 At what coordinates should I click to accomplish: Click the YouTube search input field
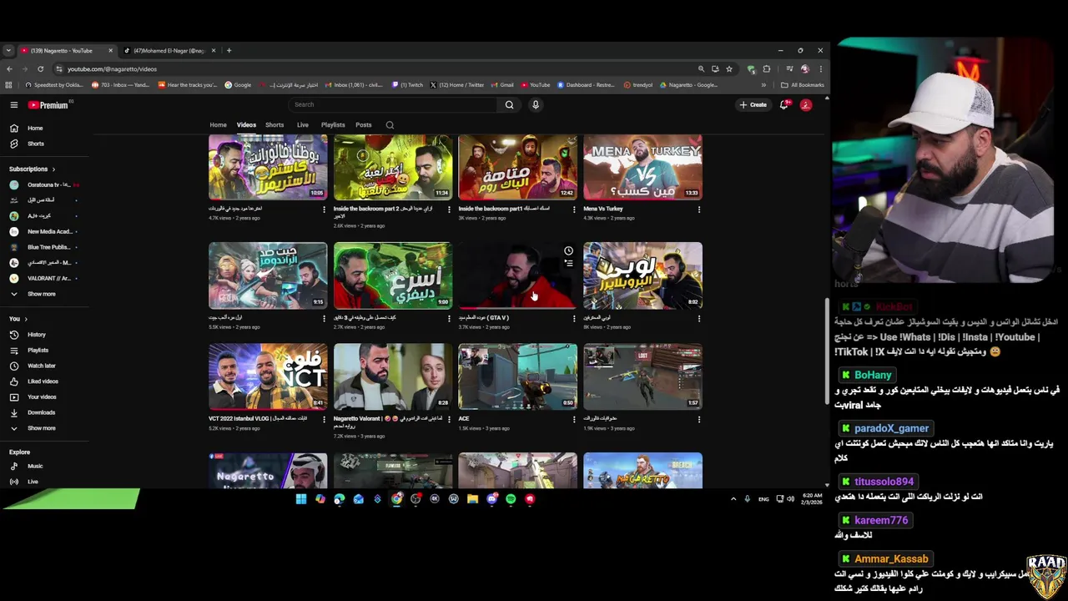coord(392,104)
